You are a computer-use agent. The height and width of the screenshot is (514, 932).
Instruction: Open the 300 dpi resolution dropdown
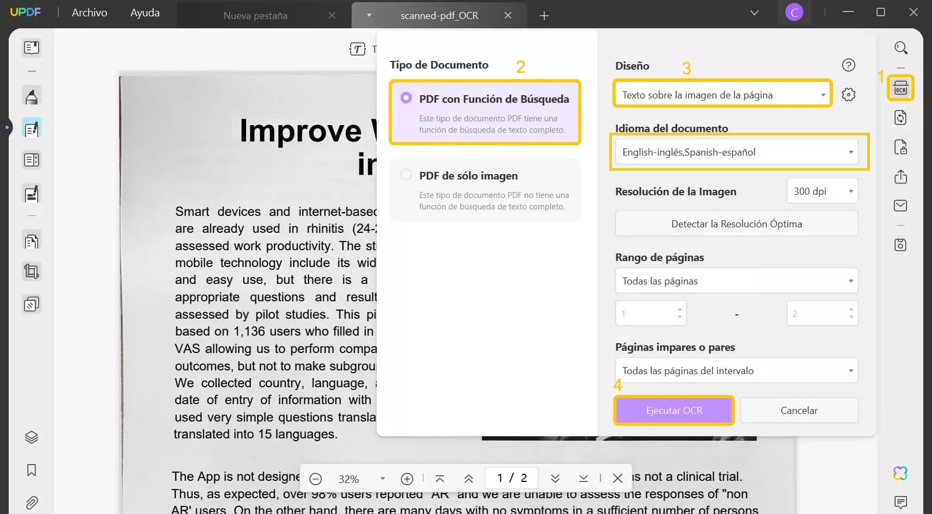pyautogui.click(x=823, y=191)
